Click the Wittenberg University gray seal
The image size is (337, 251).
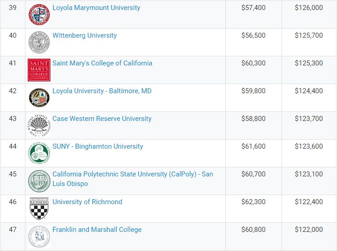(x=39, y=42)
